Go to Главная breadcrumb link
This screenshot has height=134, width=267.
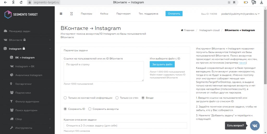(x=189, y=30)
